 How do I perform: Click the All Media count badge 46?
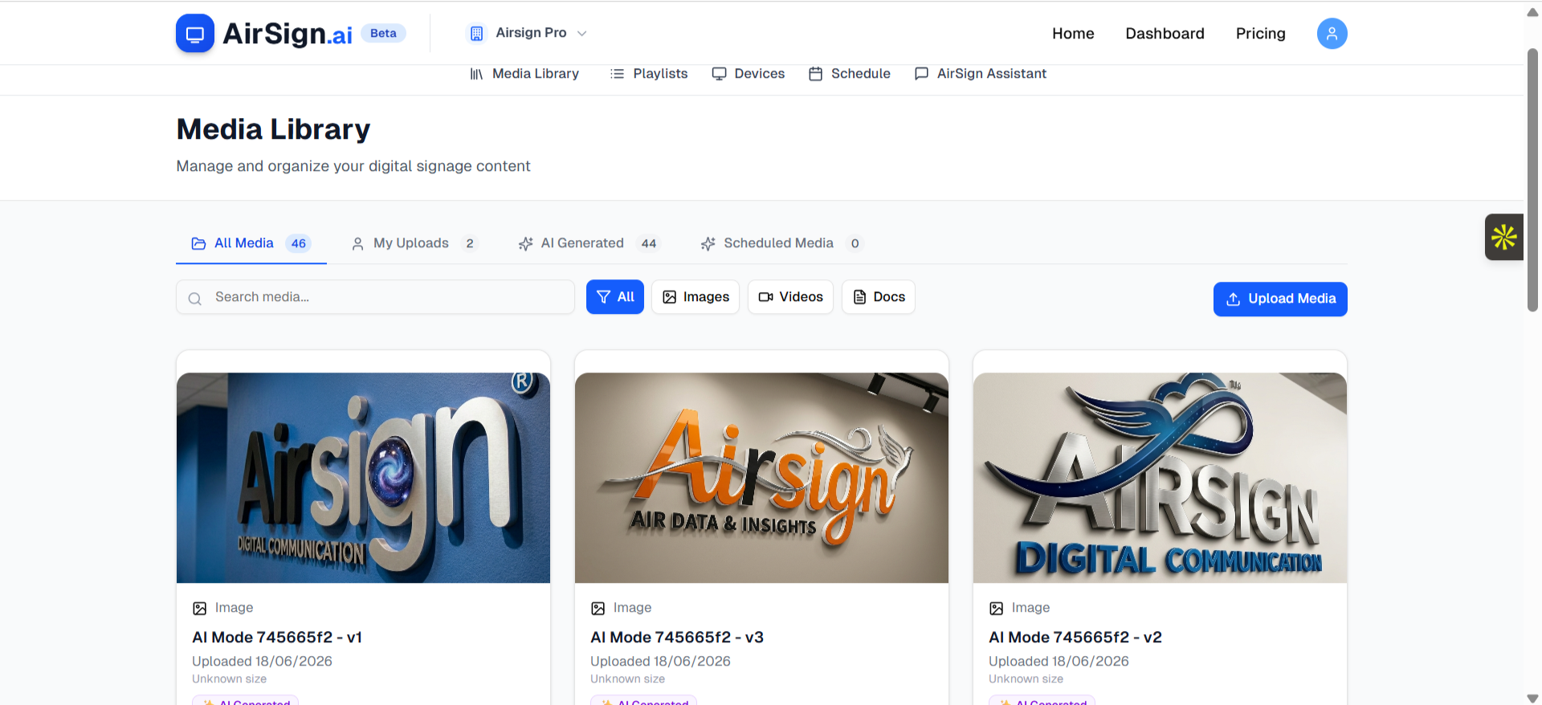click(299, 243)
